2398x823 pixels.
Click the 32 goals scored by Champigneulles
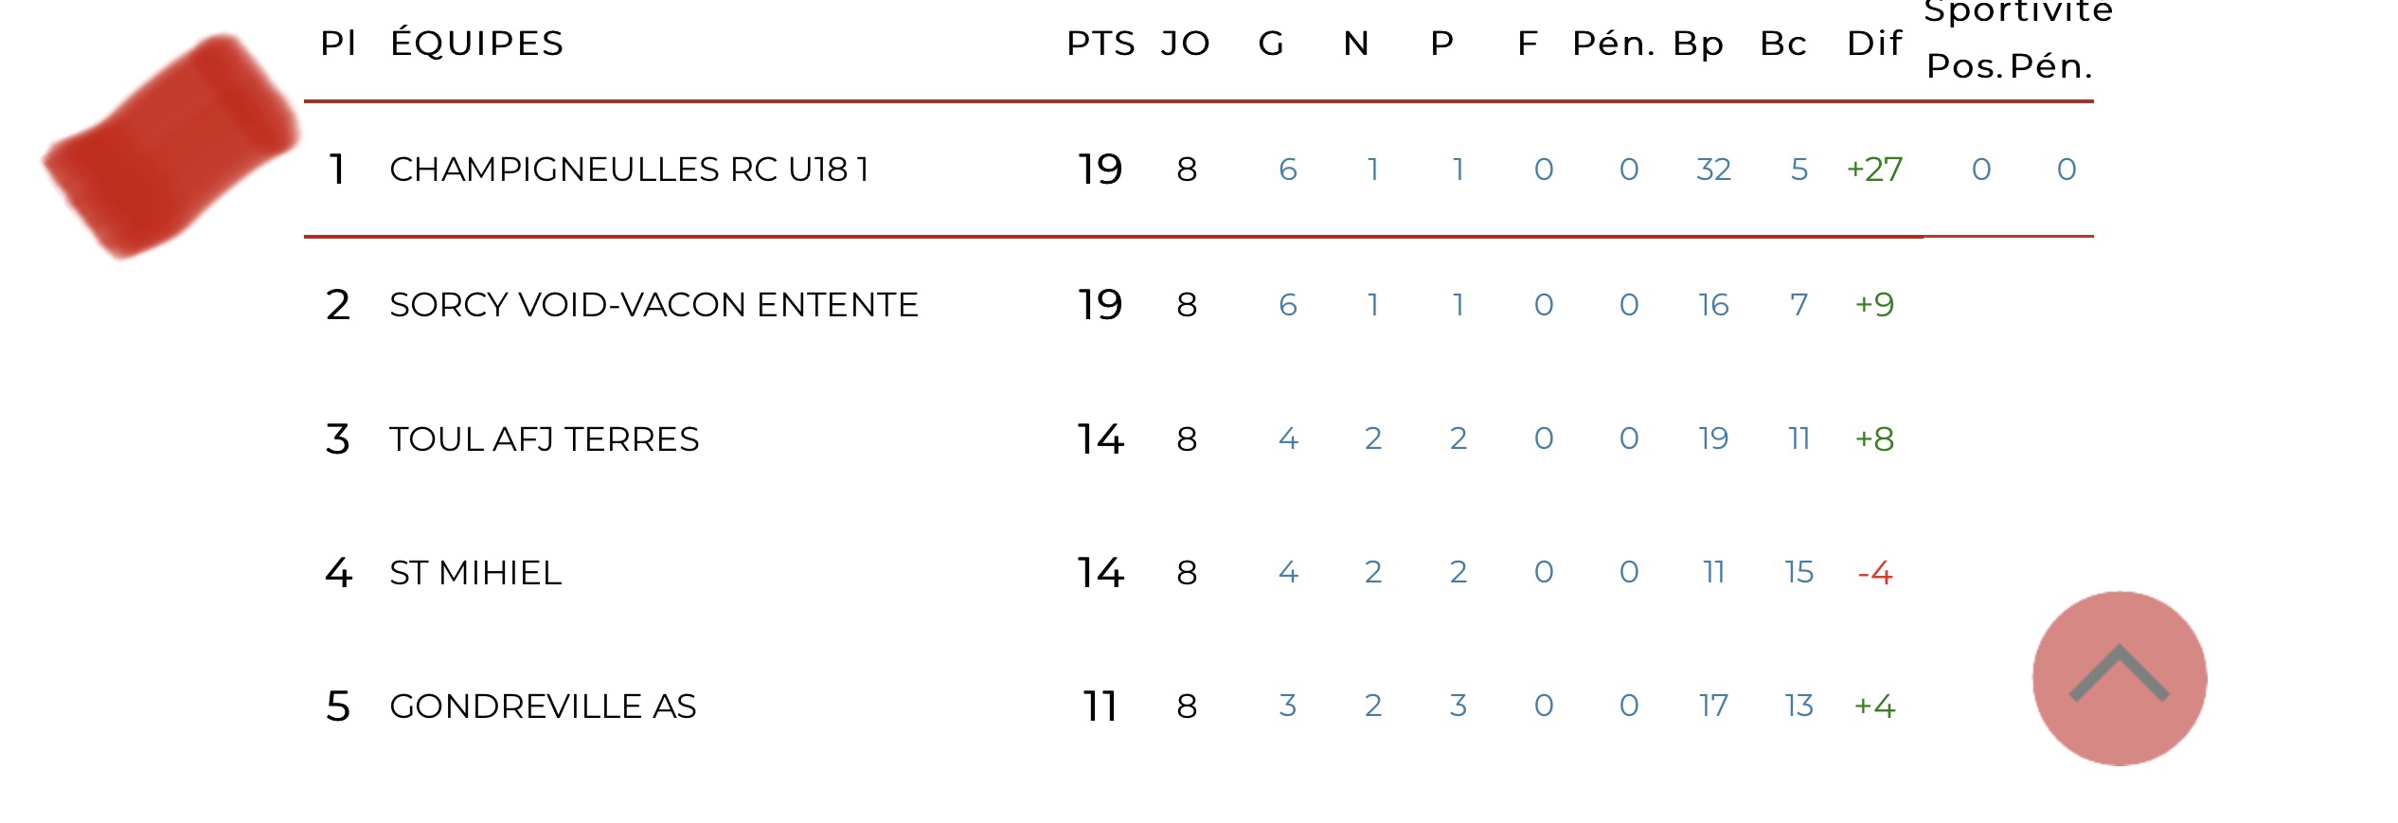(1713, 170)
